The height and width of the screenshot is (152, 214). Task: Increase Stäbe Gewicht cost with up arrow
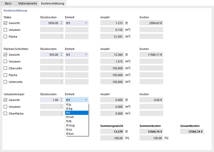(62, 22)
